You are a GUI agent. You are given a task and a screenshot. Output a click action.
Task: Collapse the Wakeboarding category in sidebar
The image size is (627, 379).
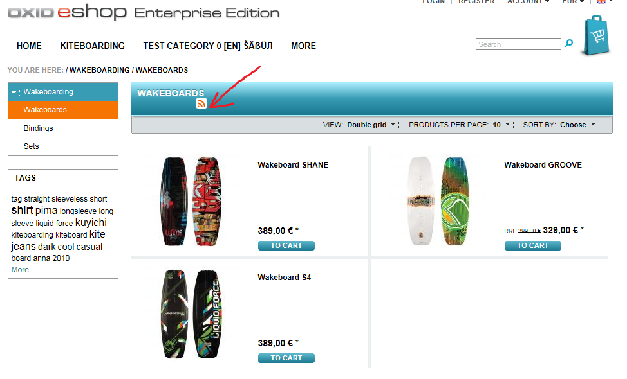click(x=15, y=93)
